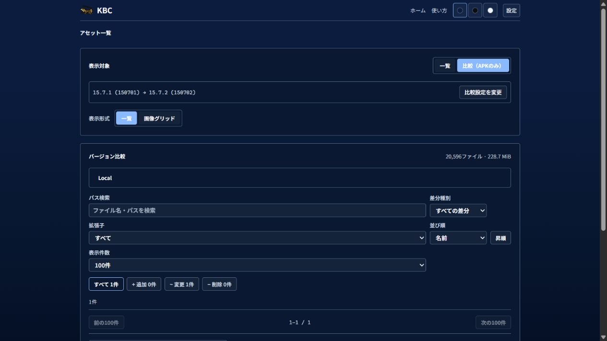Image resolution: width=607 pixels, height=341 pixels.
Task: Click the Local source field
Action: coord(300,178)
